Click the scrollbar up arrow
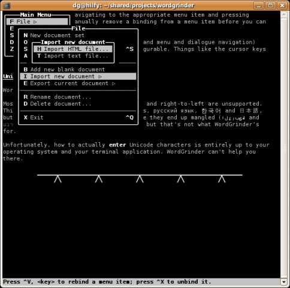The height and width of the screenshot is (288, 290). (x=283, y=14)
